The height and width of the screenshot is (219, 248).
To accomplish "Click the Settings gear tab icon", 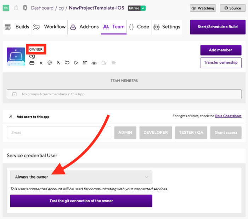I will click(157, 27).
